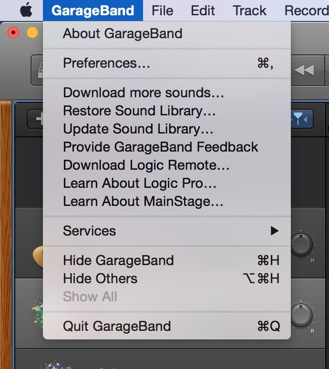Expand the Services submenu
Image resolution: width=329 pixels, height=369 pixels.
coord(167,231)
